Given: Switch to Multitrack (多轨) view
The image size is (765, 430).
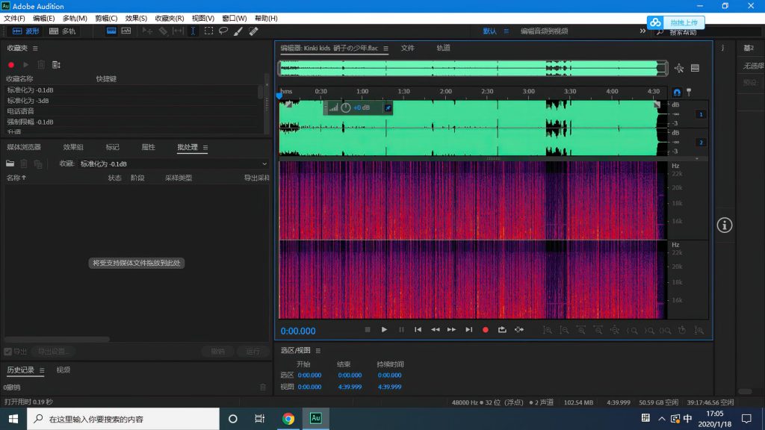Looking at the screenshot, I should 63,31.
